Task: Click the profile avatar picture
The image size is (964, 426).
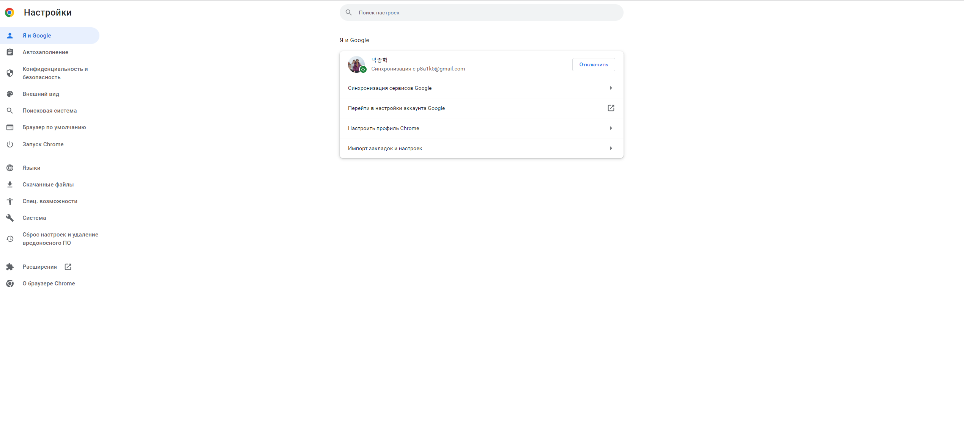Action: click(356, 64)
